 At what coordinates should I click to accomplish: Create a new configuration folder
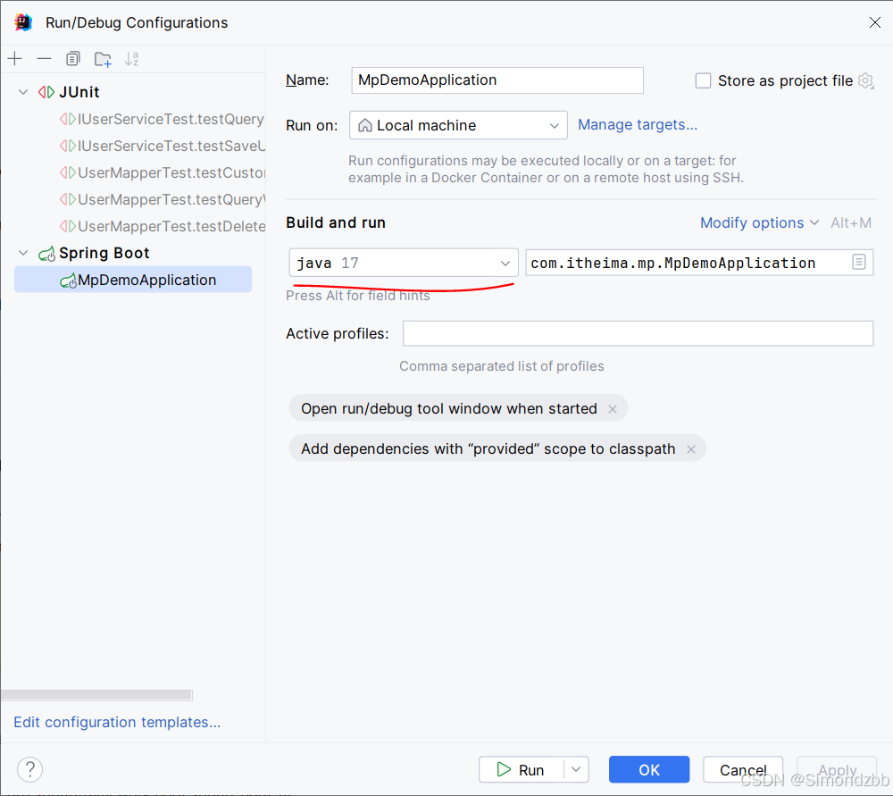click(x=102, y=58)
